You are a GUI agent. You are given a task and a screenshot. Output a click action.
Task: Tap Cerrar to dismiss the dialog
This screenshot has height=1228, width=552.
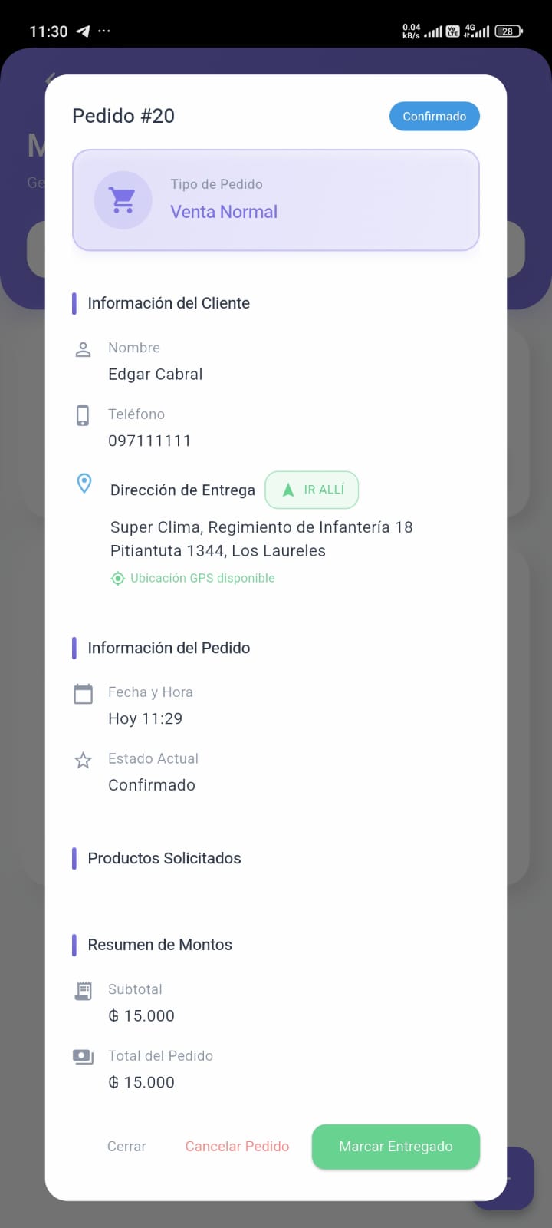[127, 1147]
